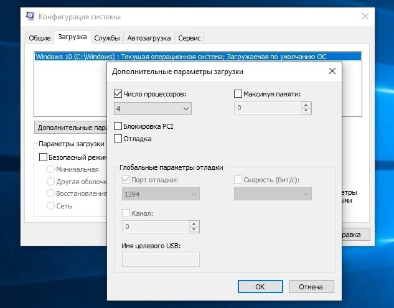The image size is (394, 308).
Task: Enable Безопасный режим checkbox in Конфигурация системы
Action: pos(43,157)
